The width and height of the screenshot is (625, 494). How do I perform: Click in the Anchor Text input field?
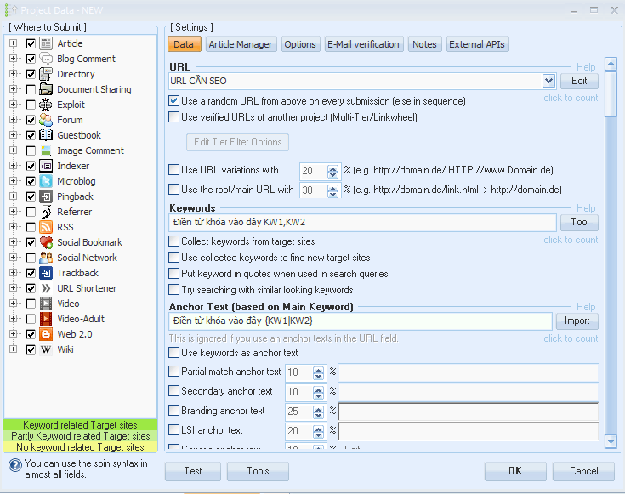[361, 321]
